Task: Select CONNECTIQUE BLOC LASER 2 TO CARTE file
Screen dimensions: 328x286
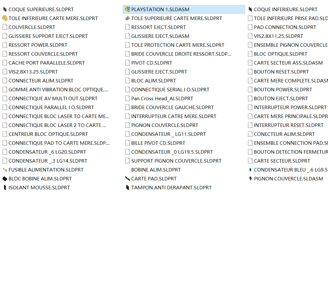Action: click(57, 125)
